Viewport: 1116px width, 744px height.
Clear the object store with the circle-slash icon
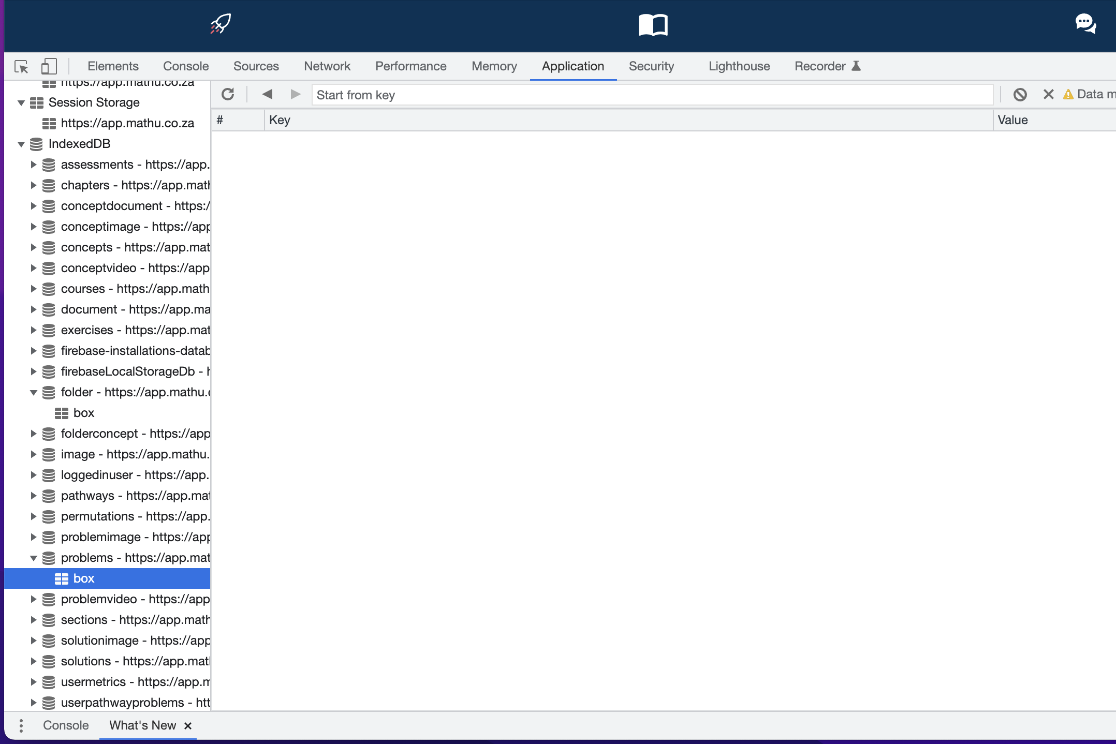[1020, 94]
